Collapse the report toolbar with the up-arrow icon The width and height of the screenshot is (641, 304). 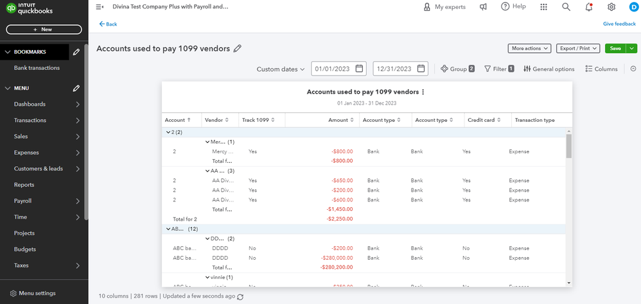click(x=633, y=69)
